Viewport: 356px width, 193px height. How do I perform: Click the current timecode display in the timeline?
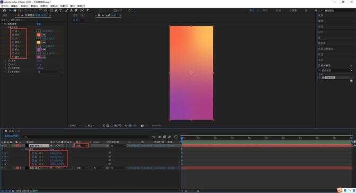(11, 136)
